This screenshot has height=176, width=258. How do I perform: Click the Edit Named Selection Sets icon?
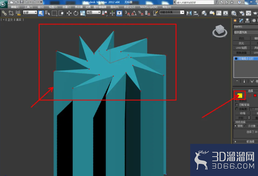(x=155, y=13)
